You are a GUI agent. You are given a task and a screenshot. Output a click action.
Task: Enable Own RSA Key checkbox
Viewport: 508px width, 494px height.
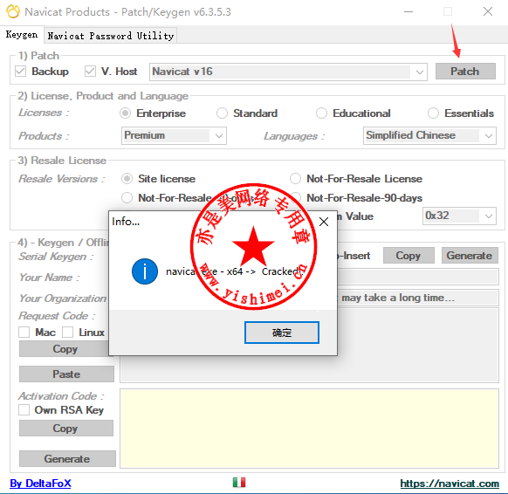tap(24, 410)
